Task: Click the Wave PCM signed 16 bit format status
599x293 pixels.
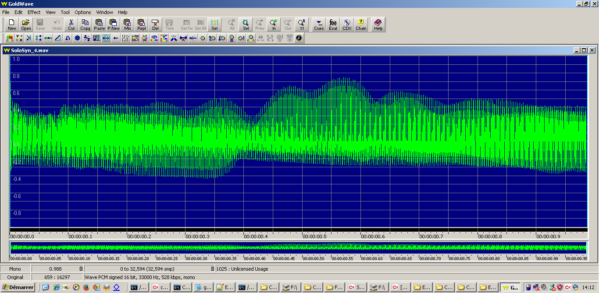Action: pyautogui.click(x=140, y=277)
